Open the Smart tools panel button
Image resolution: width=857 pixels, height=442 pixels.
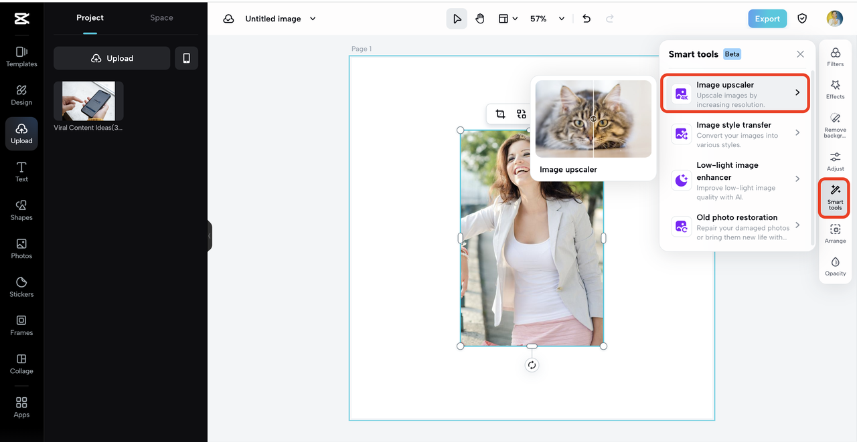[835, 198]
